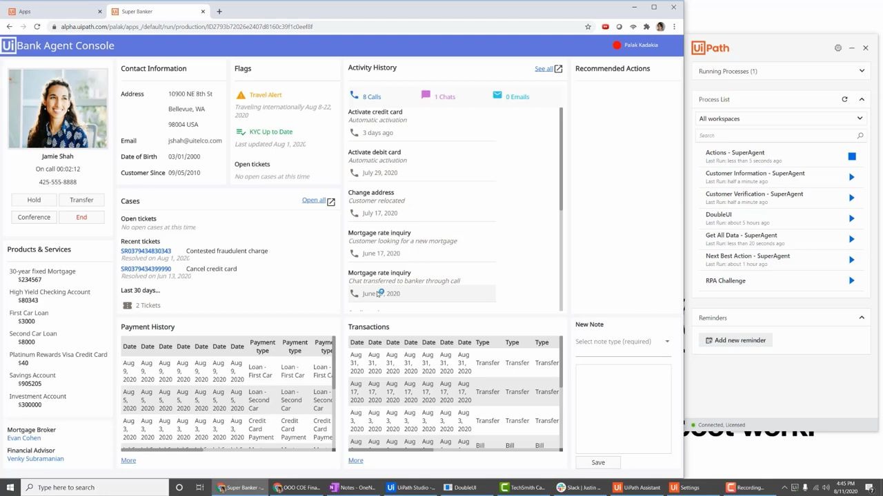Click the Windows Start button

click(x=10, y=487)
